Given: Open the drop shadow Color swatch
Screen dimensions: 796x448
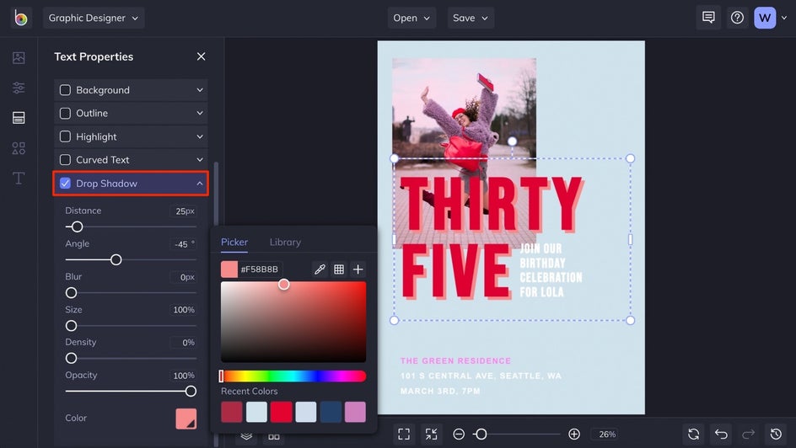Looking at the screenshot, I should 186,419.
